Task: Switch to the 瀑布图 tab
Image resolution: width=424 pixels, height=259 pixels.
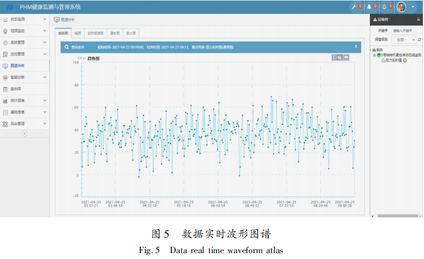Action: [x=114, y=33]
